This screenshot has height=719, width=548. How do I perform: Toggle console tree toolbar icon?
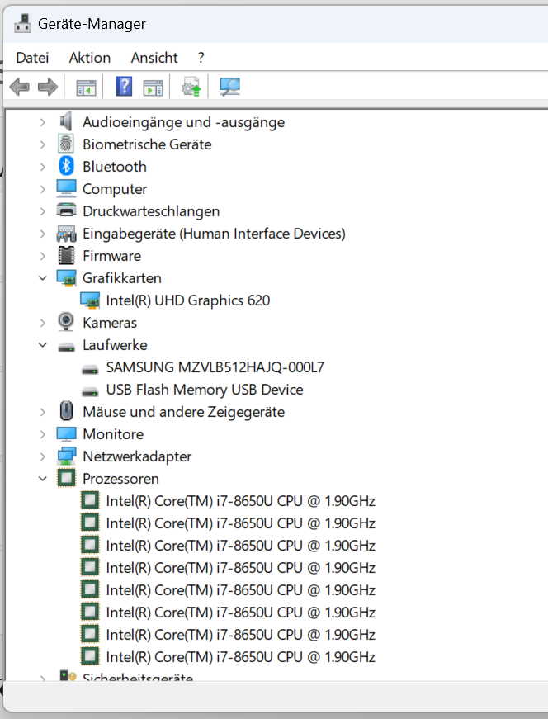[86, 87]
